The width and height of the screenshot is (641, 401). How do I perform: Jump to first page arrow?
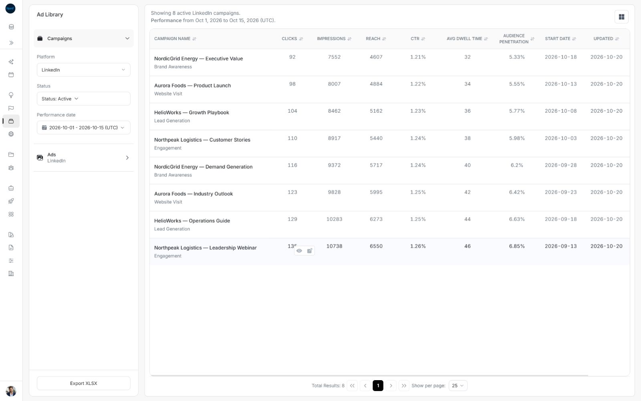point(352,385)
